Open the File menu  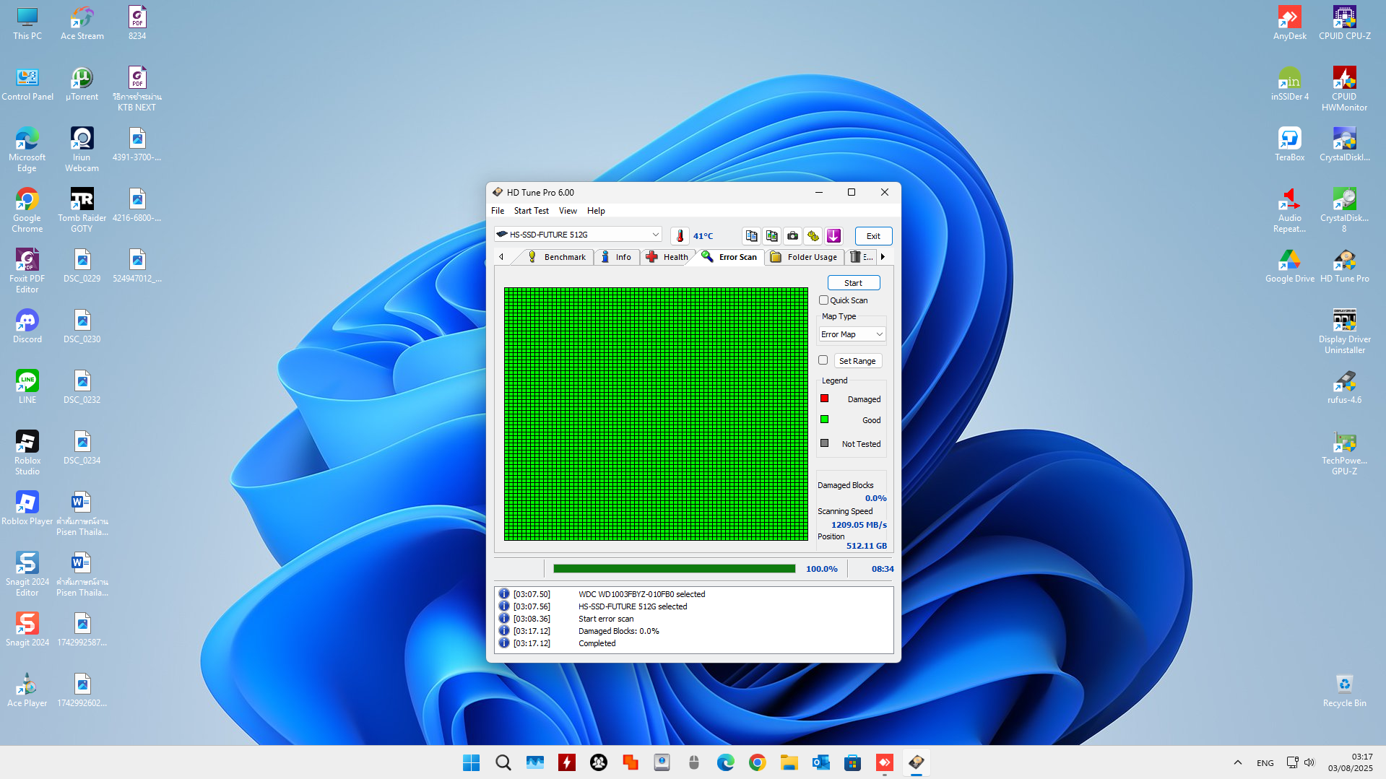(x=498, y=211)
